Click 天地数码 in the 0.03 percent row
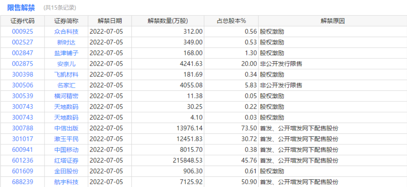Image resolution: width=407 pixels, height=187 pixels. (x=66, y=118)
